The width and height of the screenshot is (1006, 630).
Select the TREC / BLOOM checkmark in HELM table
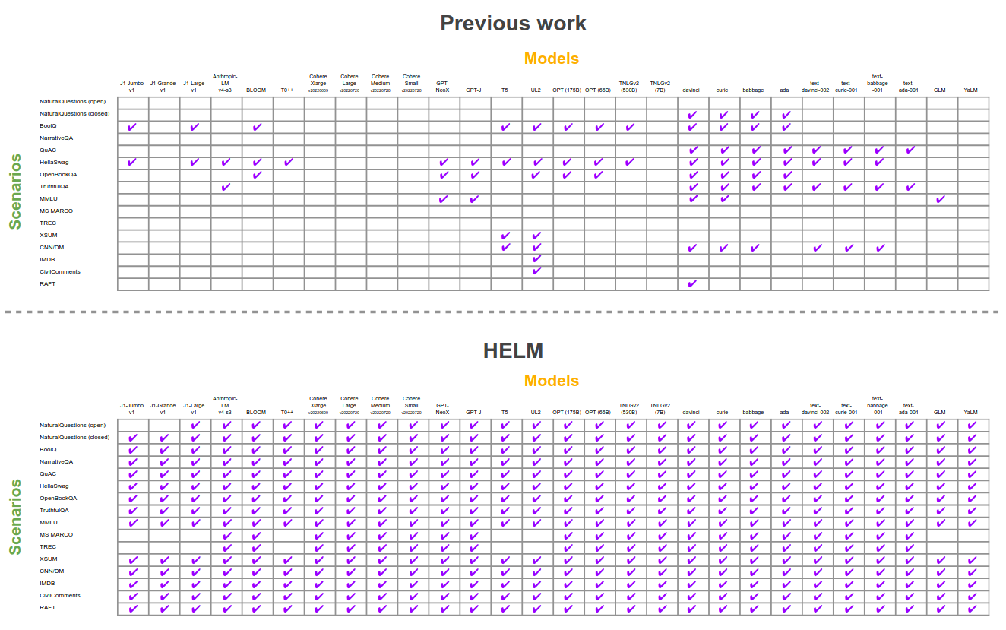point(257,548)
